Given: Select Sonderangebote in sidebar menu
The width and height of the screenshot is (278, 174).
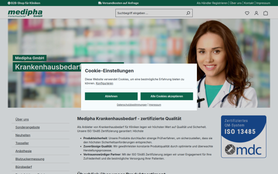Looking at the screenshot, I should (27, 127).
